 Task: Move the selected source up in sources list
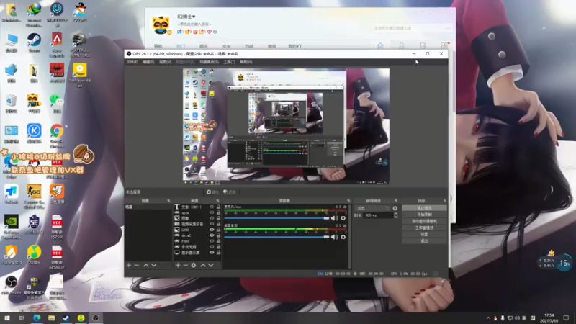click(203, 265)
